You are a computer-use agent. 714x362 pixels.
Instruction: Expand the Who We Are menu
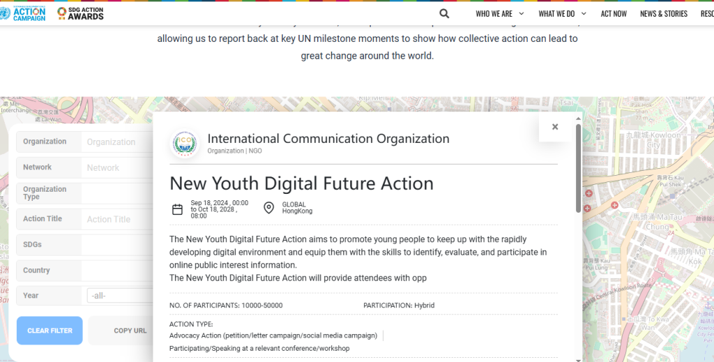coord(499,13)
